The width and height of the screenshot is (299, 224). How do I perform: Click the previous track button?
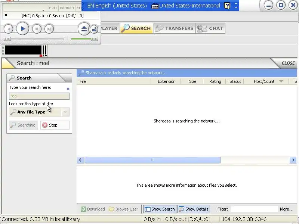tap(8, 29)
